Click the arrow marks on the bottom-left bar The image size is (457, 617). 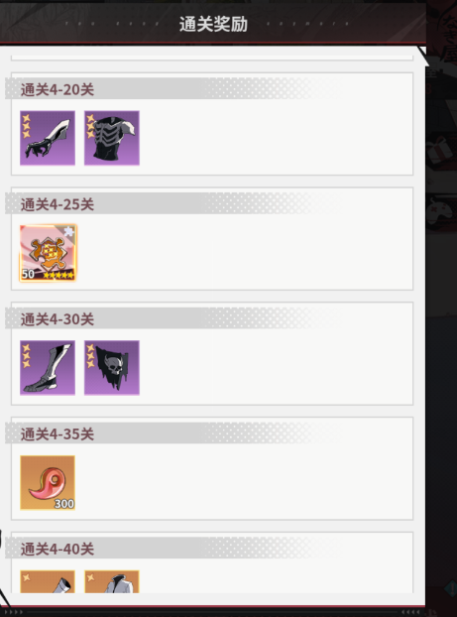coord(13,612)
